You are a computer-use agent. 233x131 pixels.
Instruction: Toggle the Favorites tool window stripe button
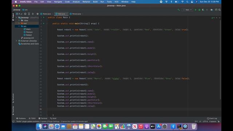click(x=13, y=110)
